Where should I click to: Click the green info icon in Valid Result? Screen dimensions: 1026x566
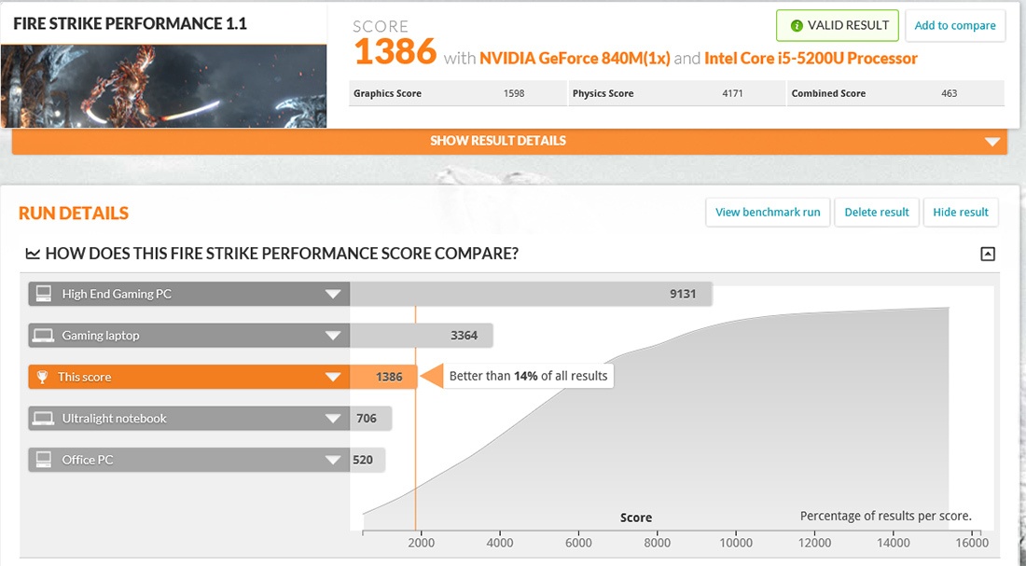tap(797, 25)
